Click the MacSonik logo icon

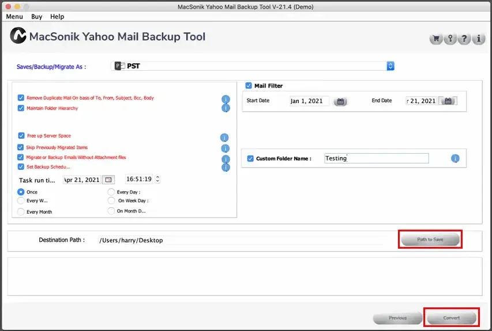pyautogui.click(x=18, y=35)
